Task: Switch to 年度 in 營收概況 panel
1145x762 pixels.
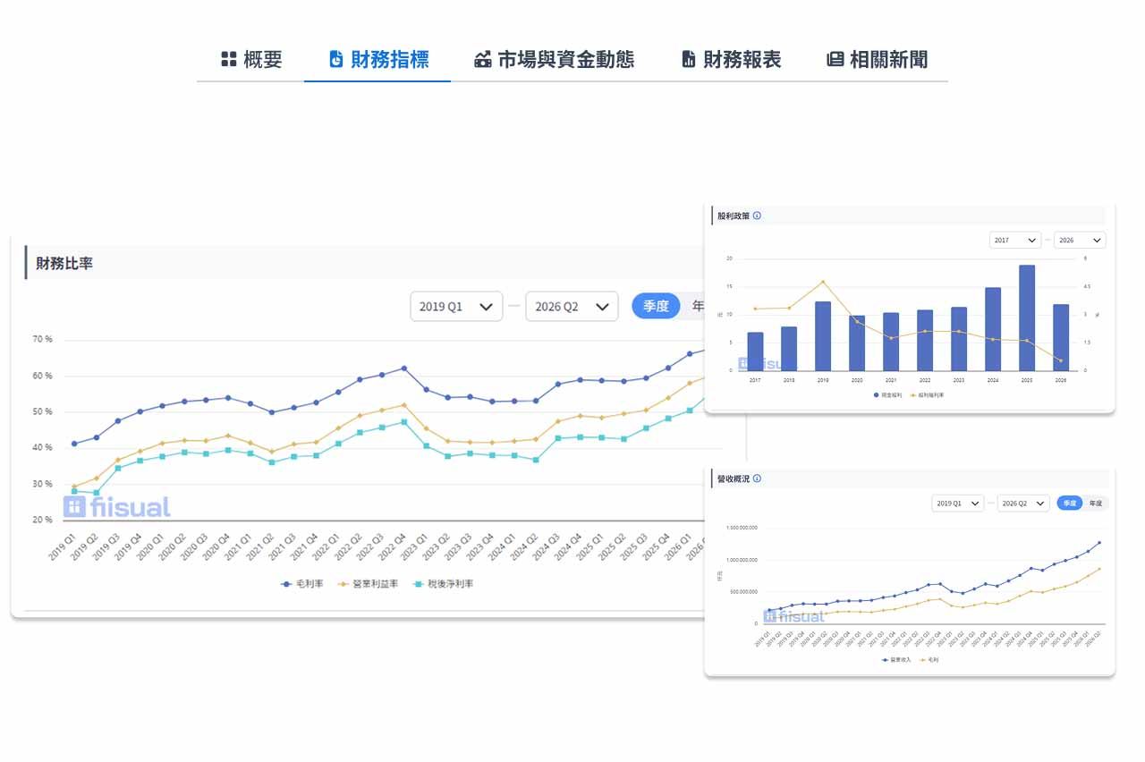Action: (x=1096, y=504)
